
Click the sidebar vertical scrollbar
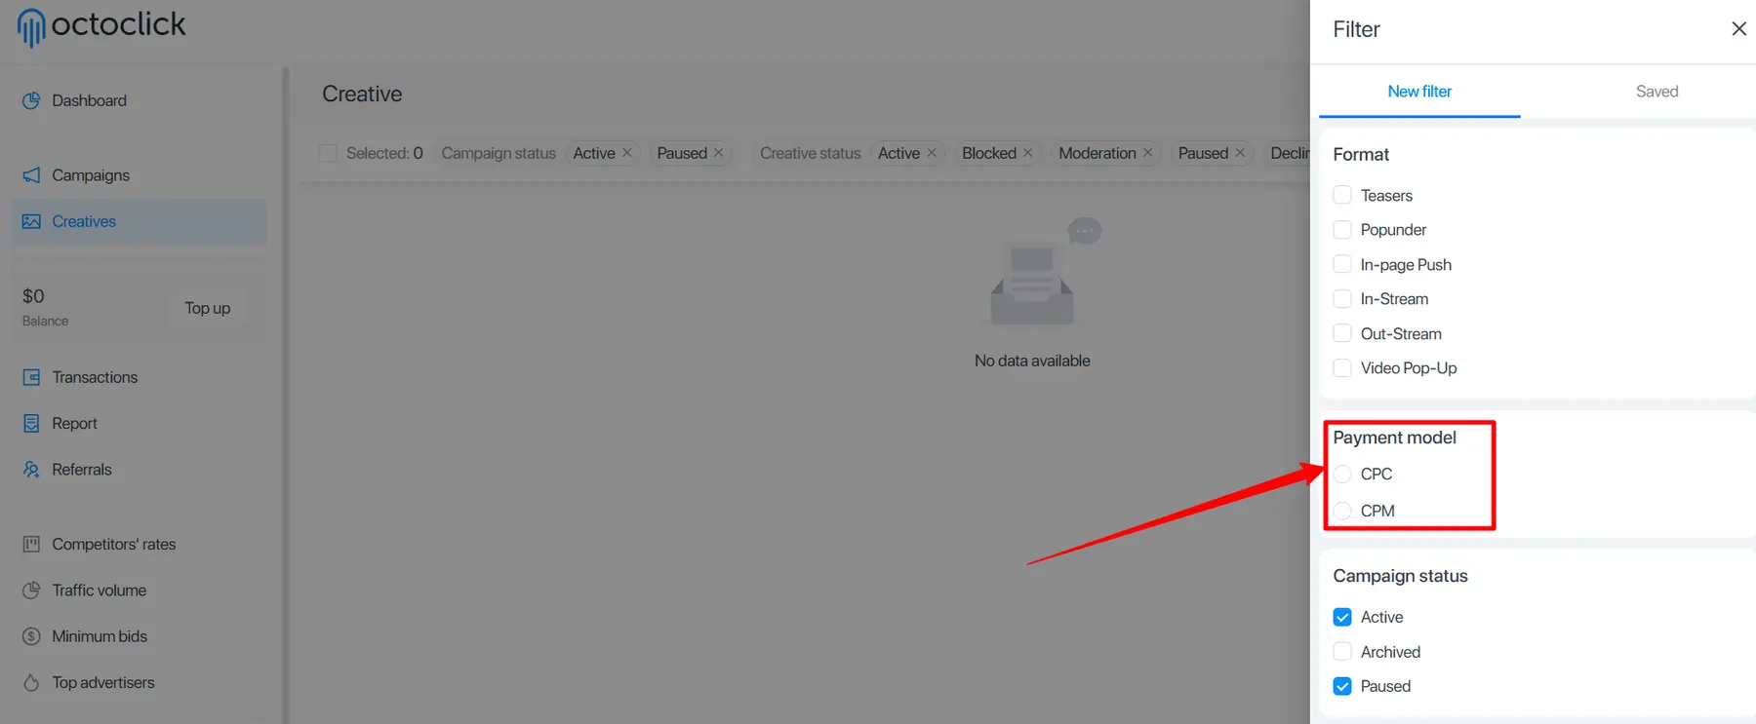(286, 395)
